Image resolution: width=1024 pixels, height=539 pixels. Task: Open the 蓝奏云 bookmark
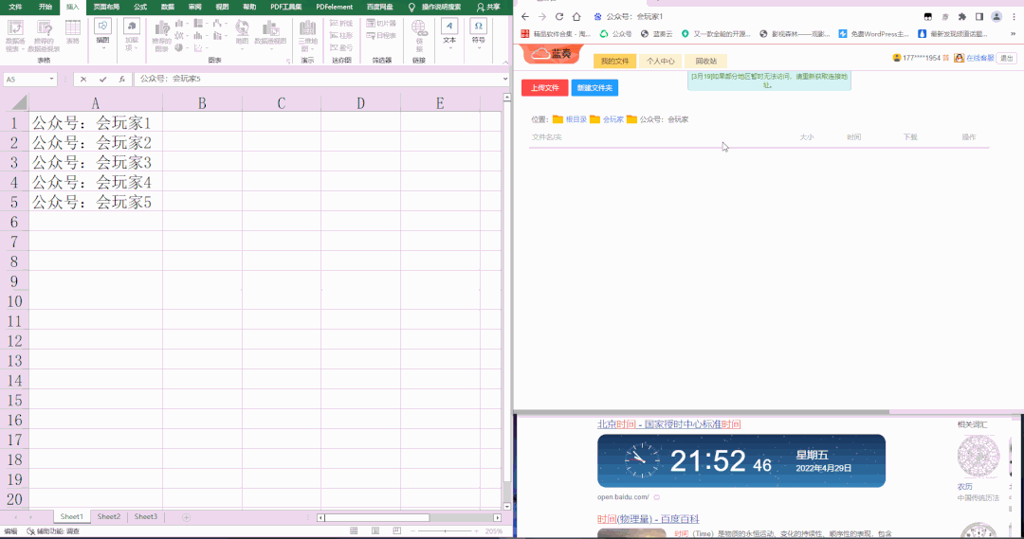point(657,34)
